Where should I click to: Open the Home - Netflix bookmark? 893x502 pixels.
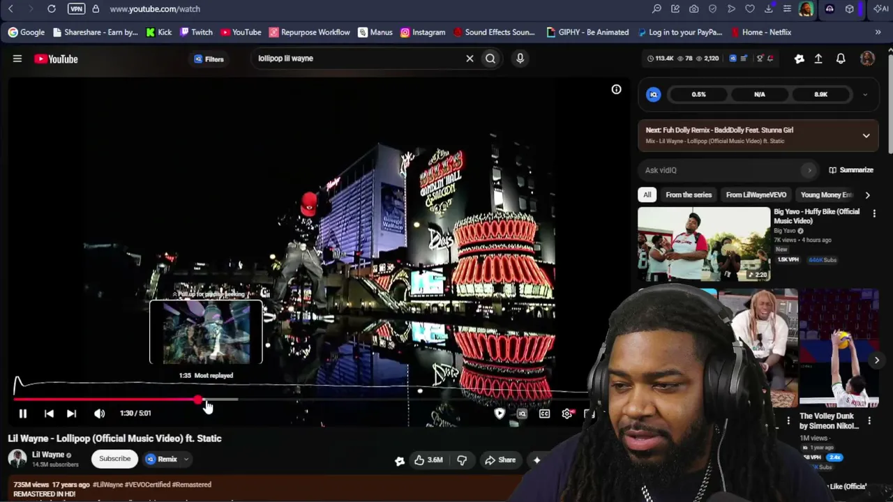[x=761, y=32]
